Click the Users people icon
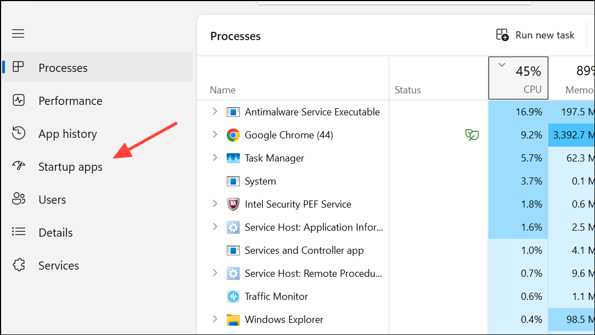This screenshot has width=595, height=335. point(18,199)
